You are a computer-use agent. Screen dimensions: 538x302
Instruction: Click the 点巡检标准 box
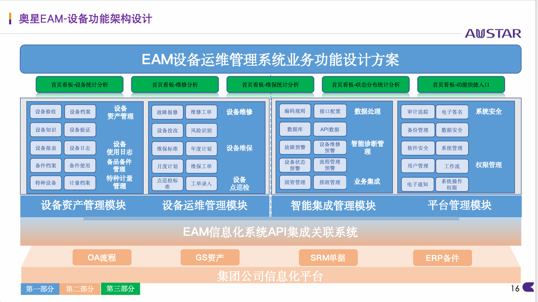167,183
